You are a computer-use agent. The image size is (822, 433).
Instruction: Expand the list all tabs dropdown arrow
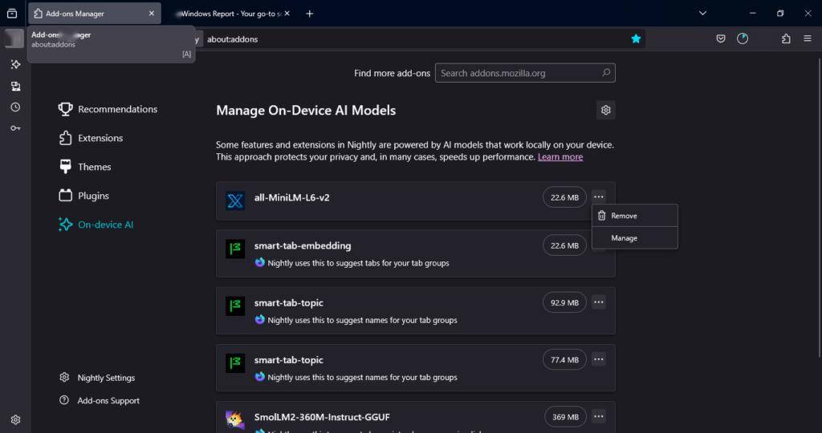pos(702,14)
